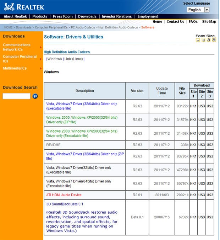This screenshot has height=240, width=220.
Task: Select the smallest font size icon
Action: click(x=198, y=40)
